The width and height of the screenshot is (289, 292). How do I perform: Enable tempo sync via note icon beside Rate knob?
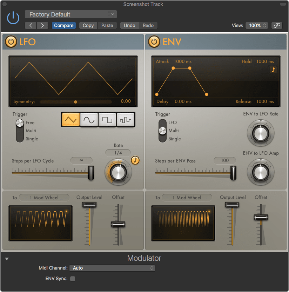(x=135, y=160)
